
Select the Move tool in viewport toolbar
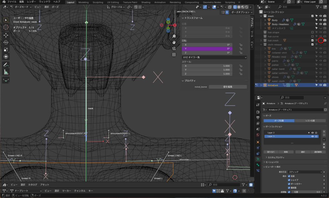6,35
